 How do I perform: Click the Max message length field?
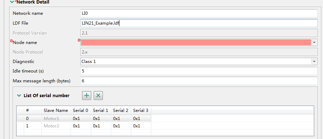tap(199, 81)
